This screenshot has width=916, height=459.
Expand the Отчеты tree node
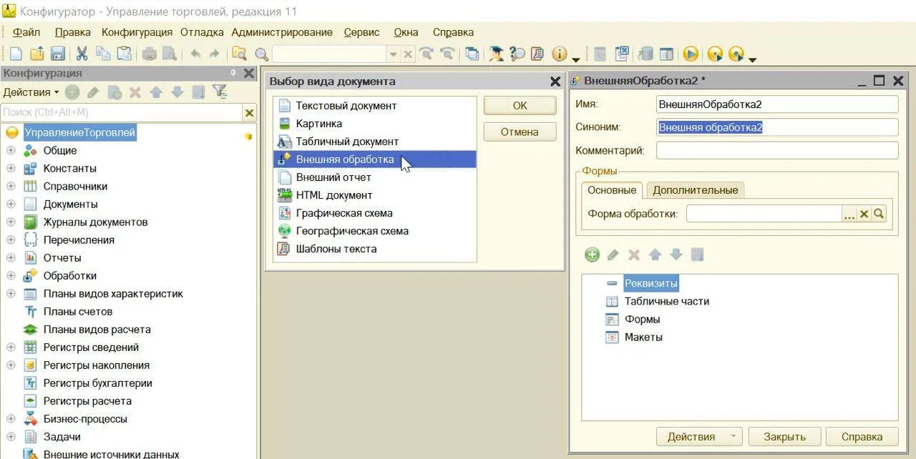click(11, 257)
